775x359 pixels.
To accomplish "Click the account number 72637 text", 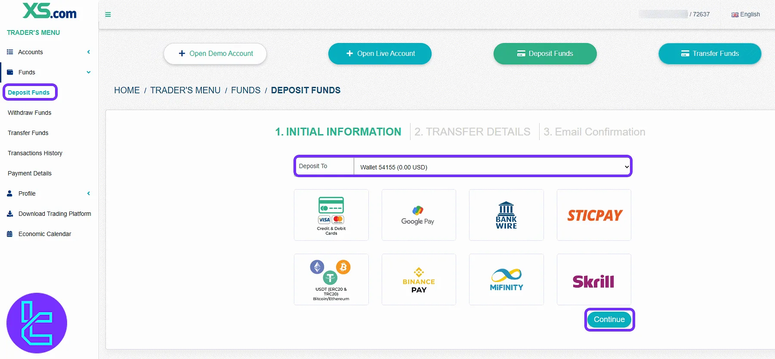I will point(701,14).
